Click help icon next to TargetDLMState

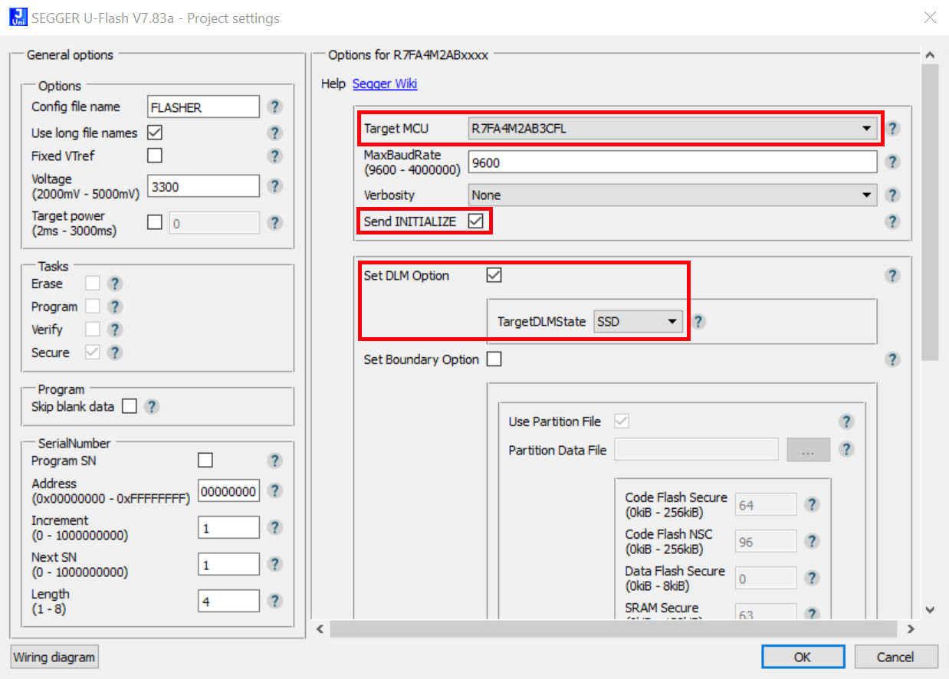point(698,321)
